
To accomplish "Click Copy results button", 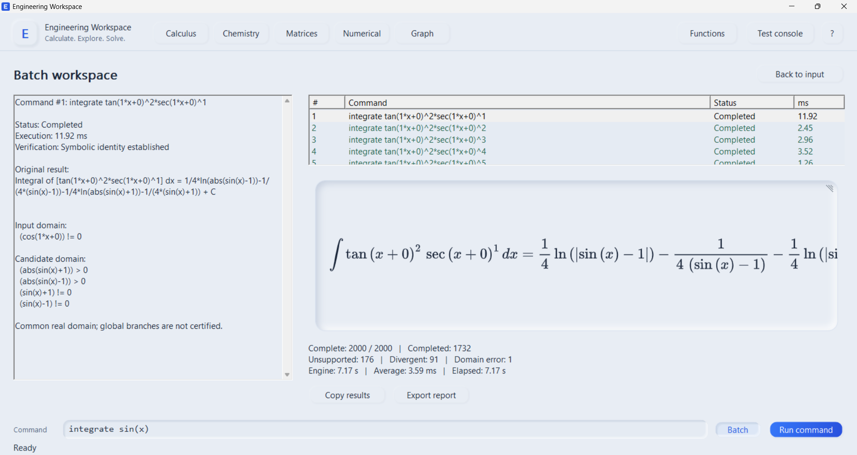I will point(347,395).
